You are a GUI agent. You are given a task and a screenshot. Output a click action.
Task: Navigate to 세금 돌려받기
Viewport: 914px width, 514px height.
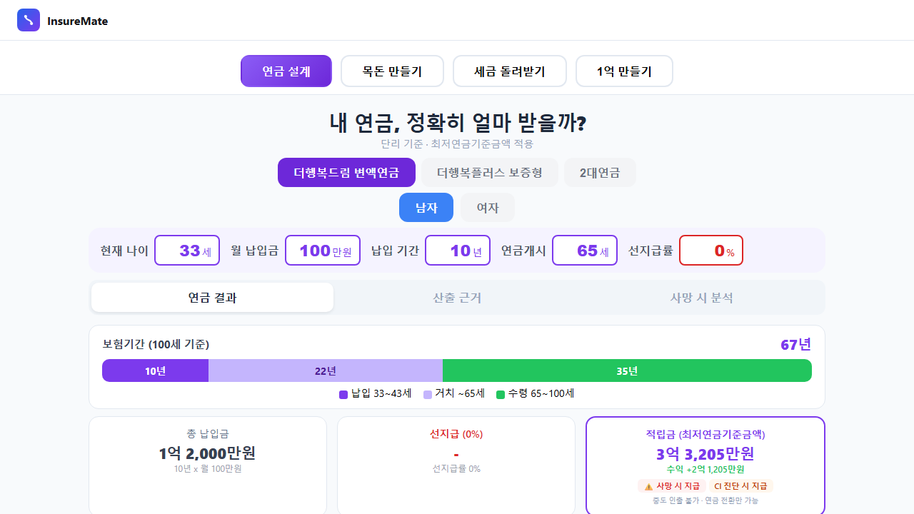tap(509, 71)
